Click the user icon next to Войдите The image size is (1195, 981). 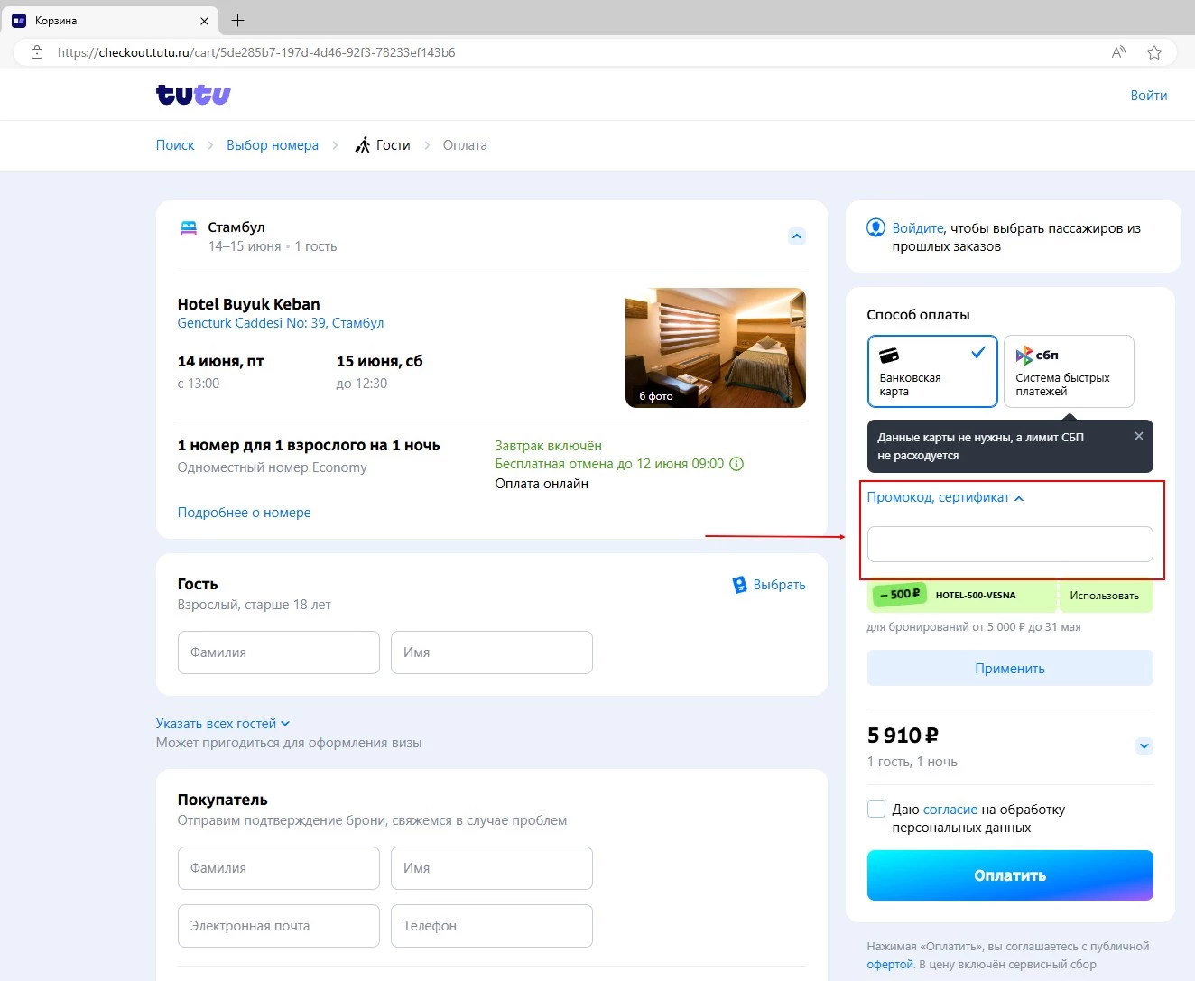(875, 227)
